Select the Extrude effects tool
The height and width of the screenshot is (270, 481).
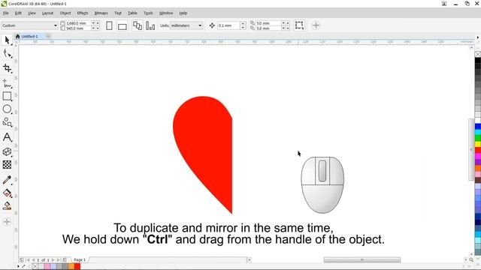tap(7, 151)
